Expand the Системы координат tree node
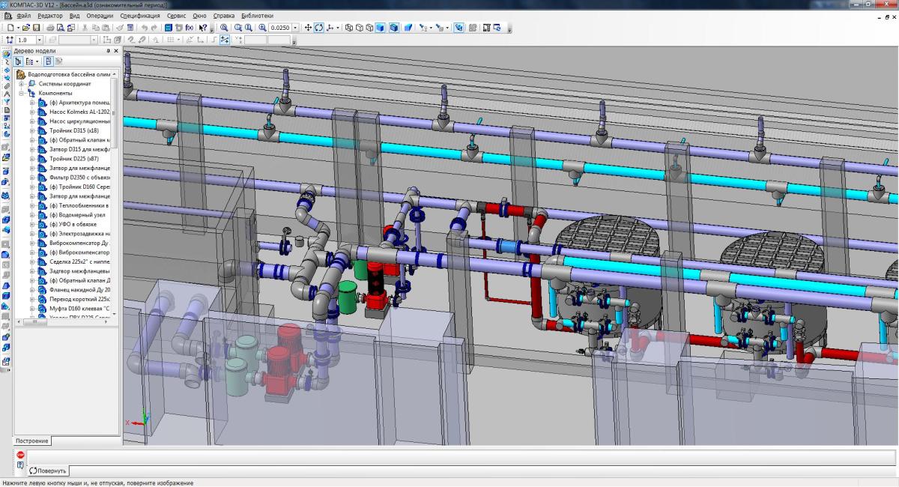This screenshot has height=487, width=899. click(x=22, y=84)
